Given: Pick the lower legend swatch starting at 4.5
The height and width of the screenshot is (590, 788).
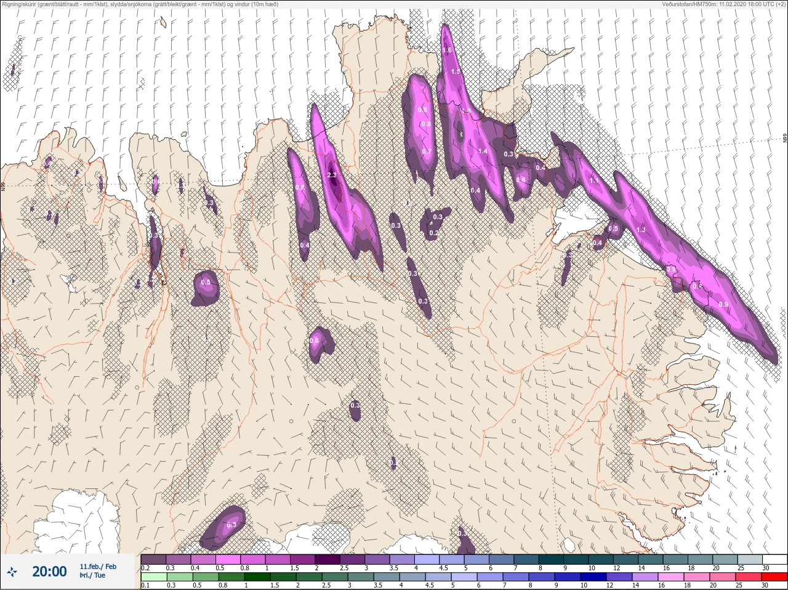Looking at the screenshot, I should [x=438, y=577].
